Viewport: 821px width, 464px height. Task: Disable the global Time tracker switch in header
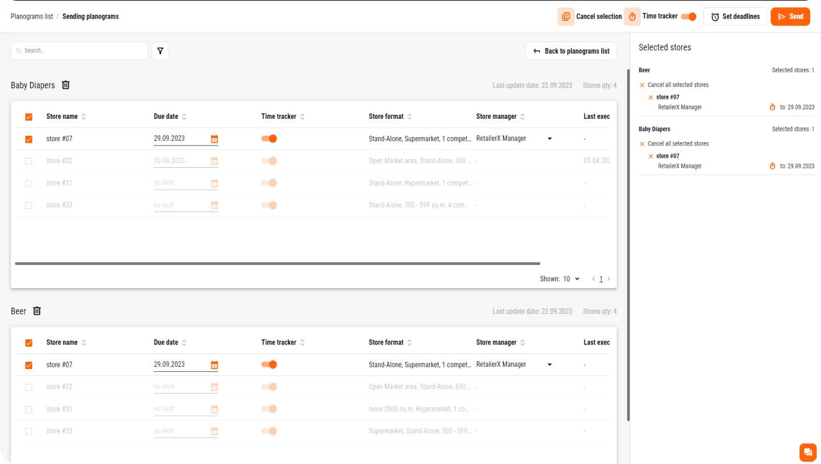689,16
